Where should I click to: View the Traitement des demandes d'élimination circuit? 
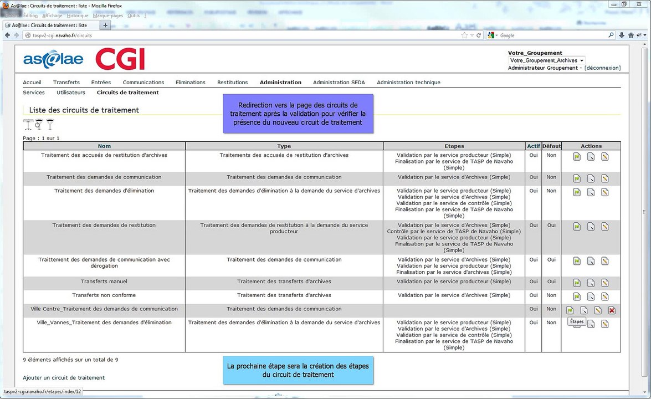[x=591, y=192]
